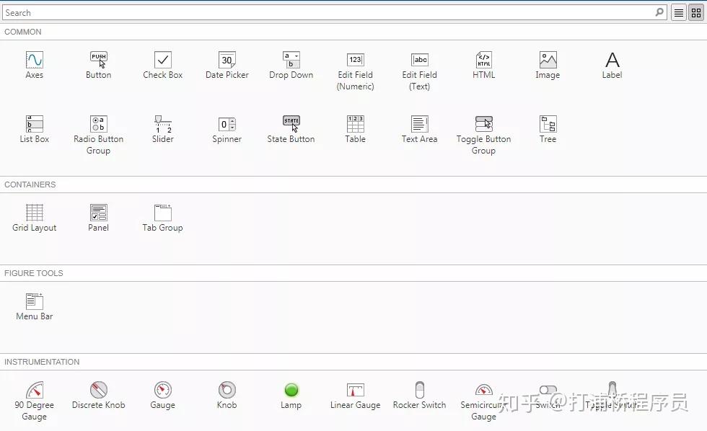Pick the Button component
Screen dimensions: 707x431
click(x=98, y=66)
